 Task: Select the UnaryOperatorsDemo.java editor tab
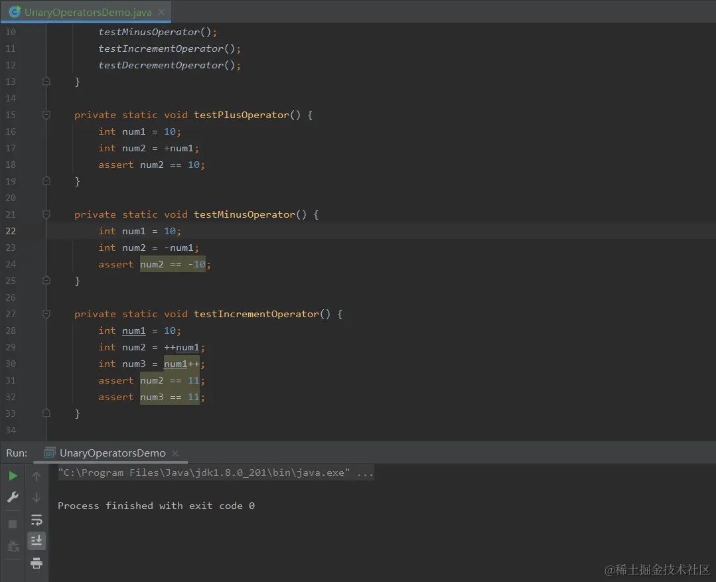(x=86, y=12)
